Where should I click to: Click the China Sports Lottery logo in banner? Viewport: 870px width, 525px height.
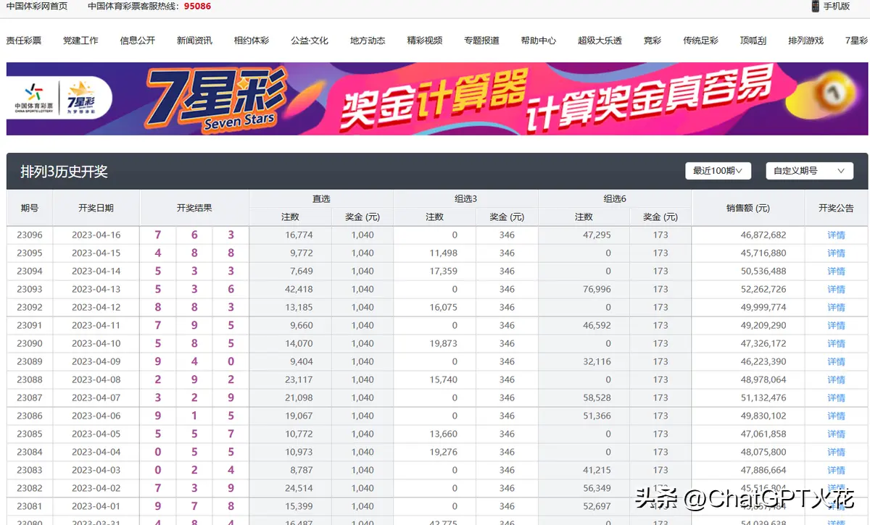34,98
